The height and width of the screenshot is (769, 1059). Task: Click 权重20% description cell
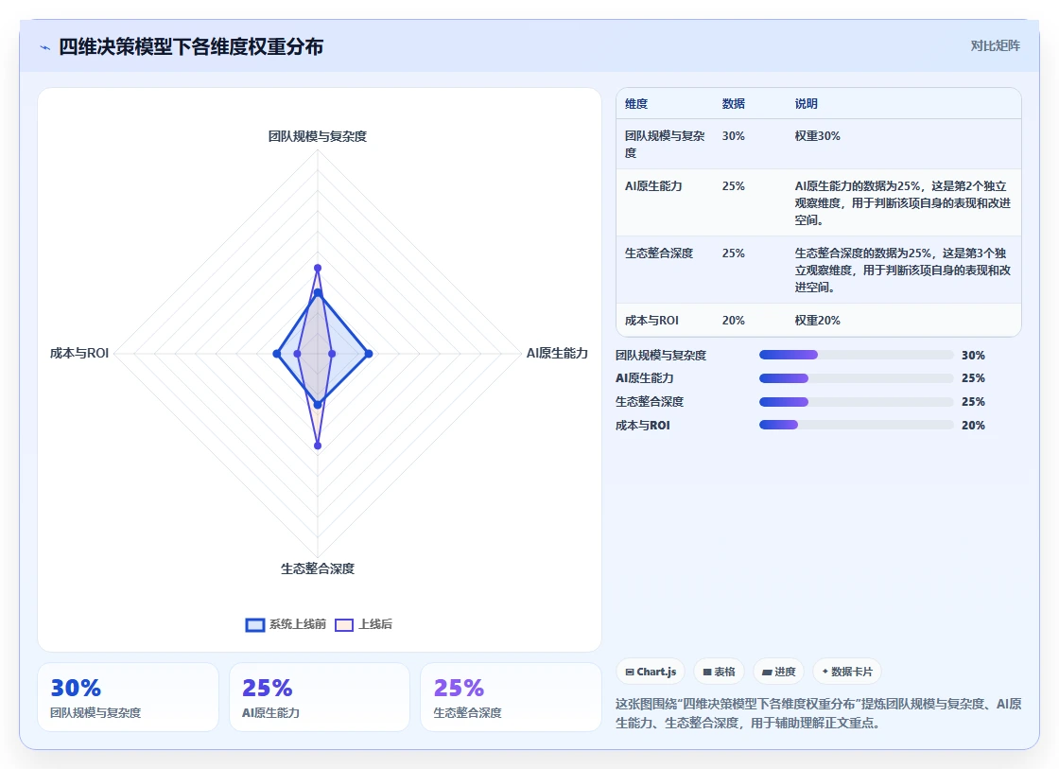pyautogui.click(x=817, y=321)
